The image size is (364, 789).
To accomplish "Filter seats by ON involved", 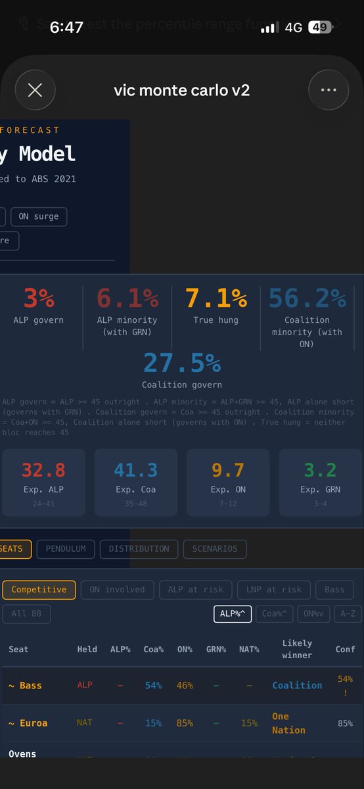I will point(117,590).
